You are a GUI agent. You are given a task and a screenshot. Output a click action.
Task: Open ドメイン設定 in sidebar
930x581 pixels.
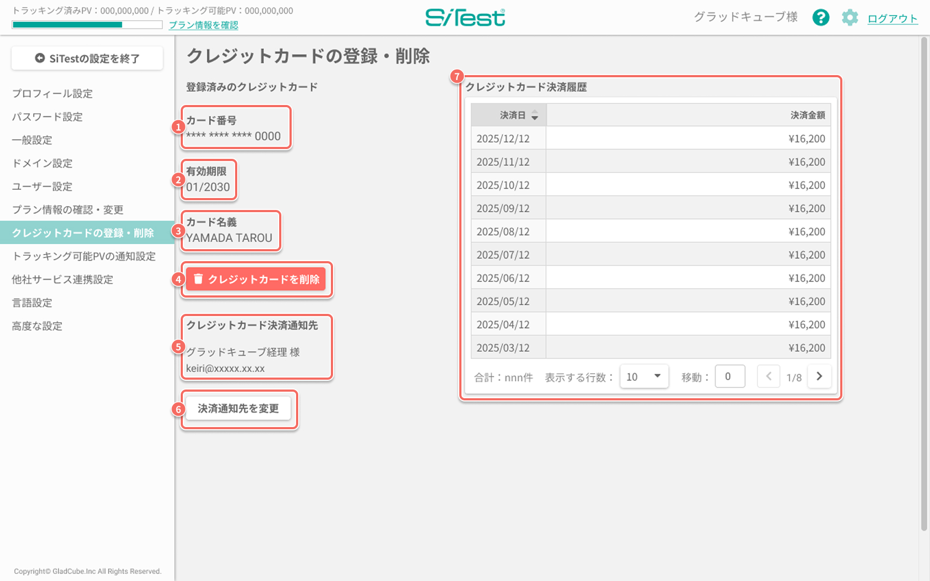click(x=42, y=163)
